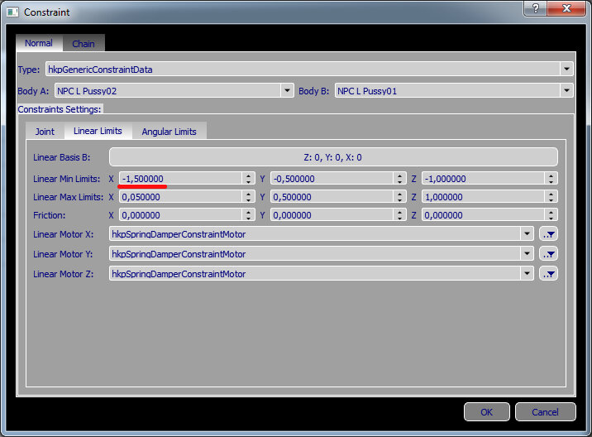Expand the Linear Motor X dropdown

(527, 234)
